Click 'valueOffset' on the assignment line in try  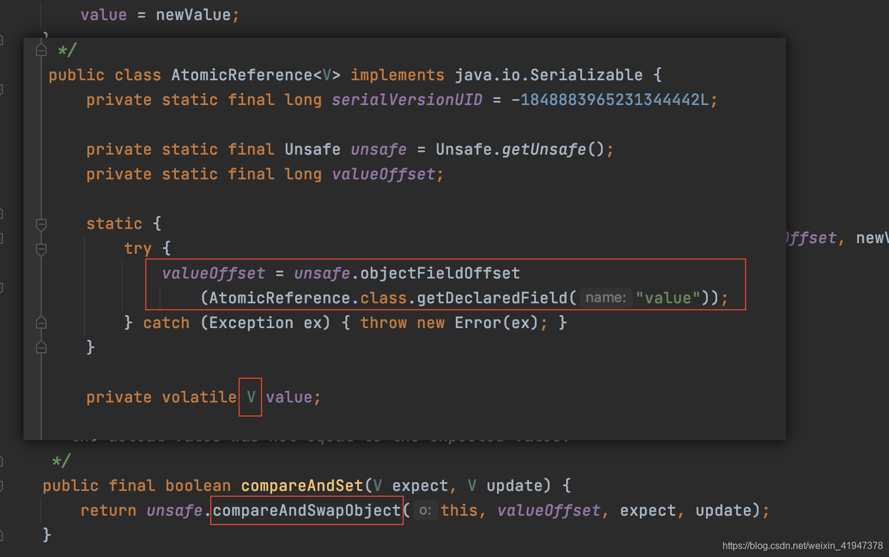point(213,273)
